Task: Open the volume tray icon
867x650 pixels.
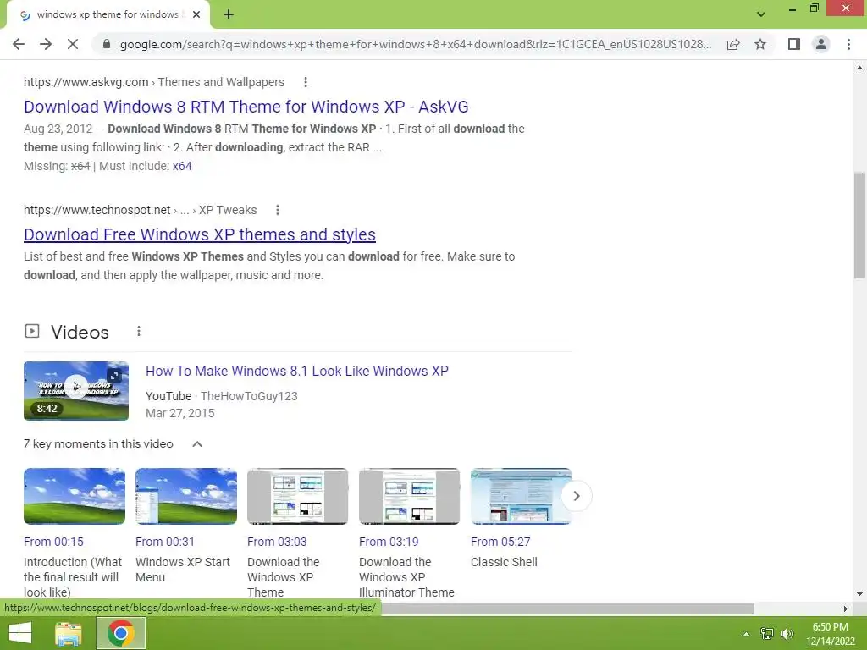Action: coord(787,634)
